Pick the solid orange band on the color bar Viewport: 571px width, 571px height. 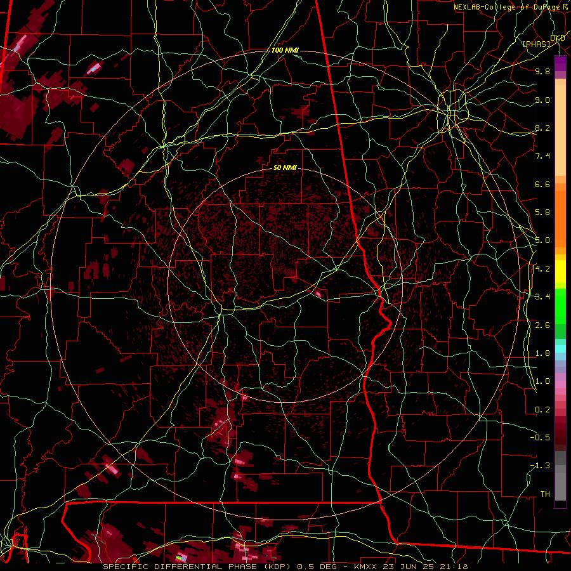click(x=560, y=218)
